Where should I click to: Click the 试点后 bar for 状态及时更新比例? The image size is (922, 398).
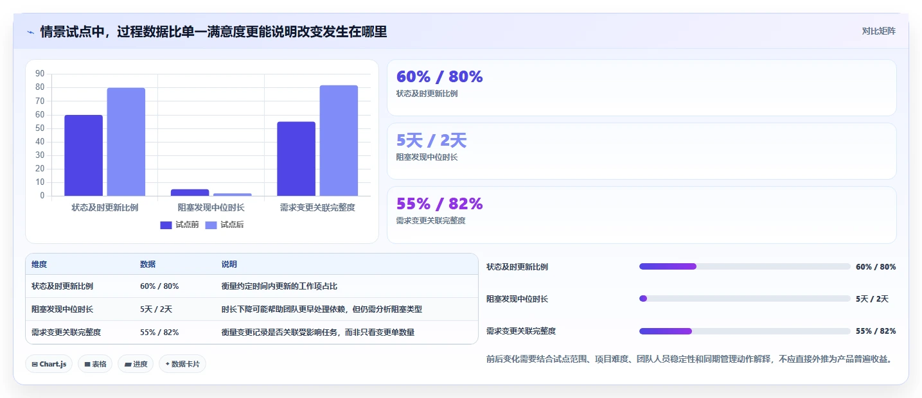pos(126,142)
